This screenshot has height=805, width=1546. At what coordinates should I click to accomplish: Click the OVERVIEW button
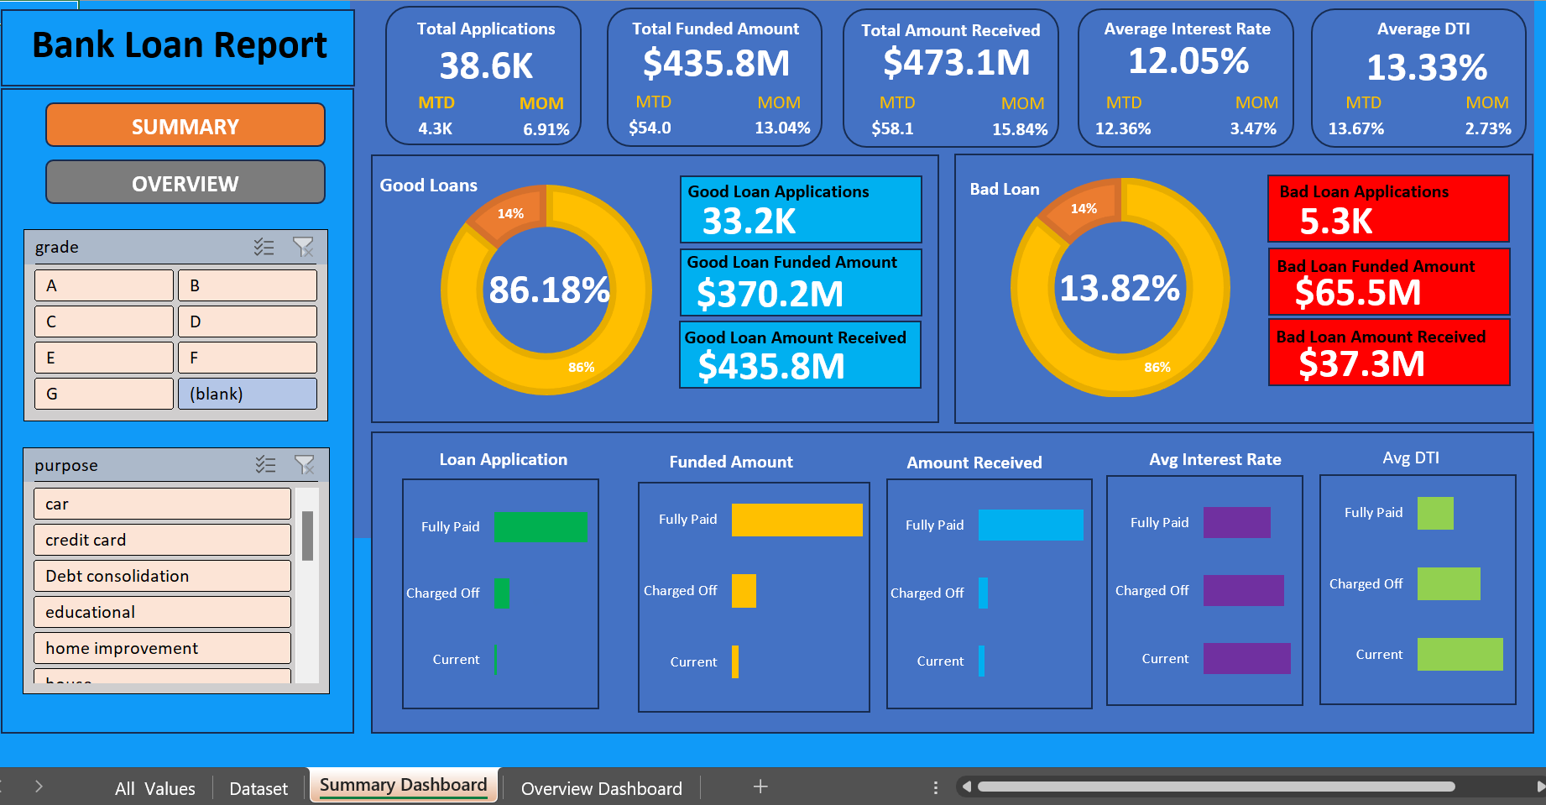tap(185, 182)
